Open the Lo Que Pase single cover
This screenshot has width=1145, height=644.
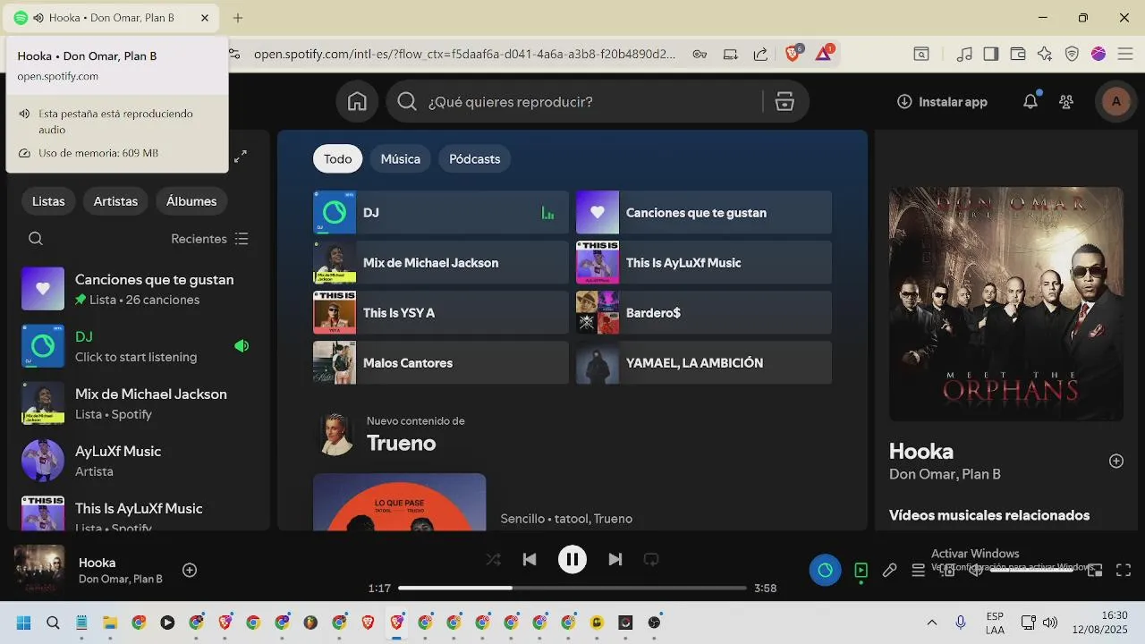coord(400,502)
